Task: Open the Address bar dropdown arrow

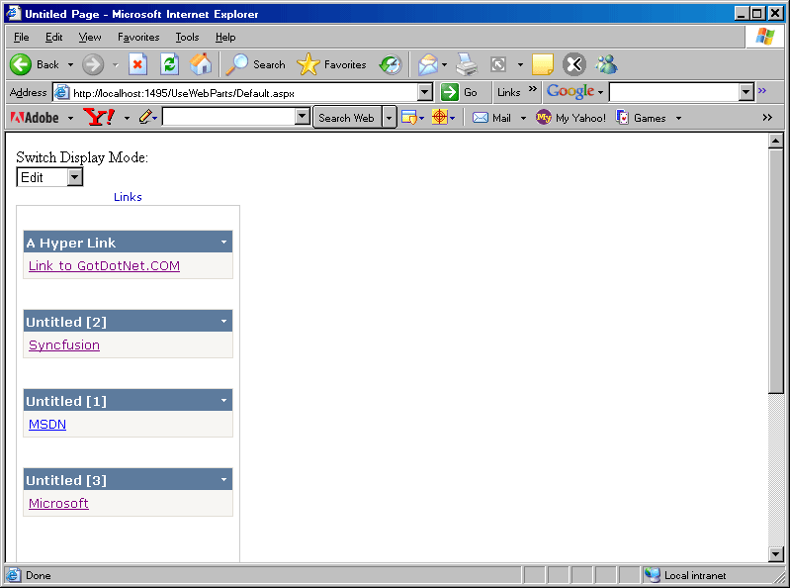Action: 425,92
